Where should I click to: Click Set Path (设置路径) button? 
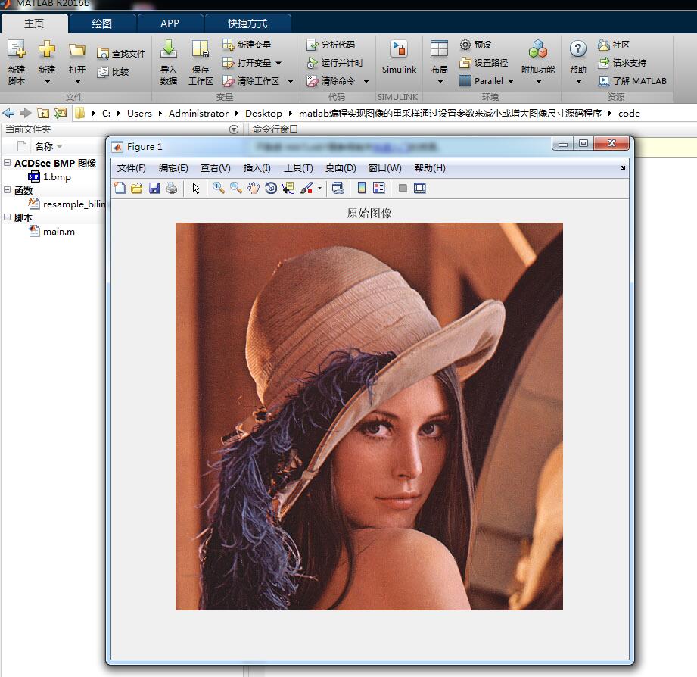[x=484, y=63]
